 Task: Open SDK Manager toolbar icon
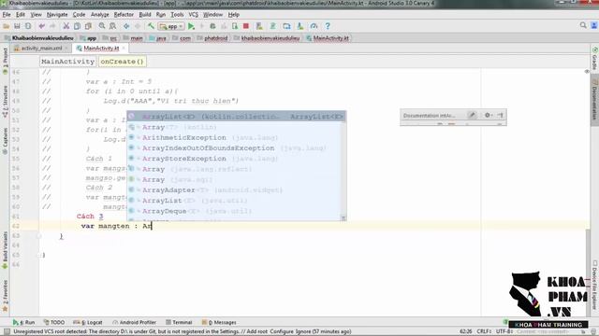pos(300,26)
